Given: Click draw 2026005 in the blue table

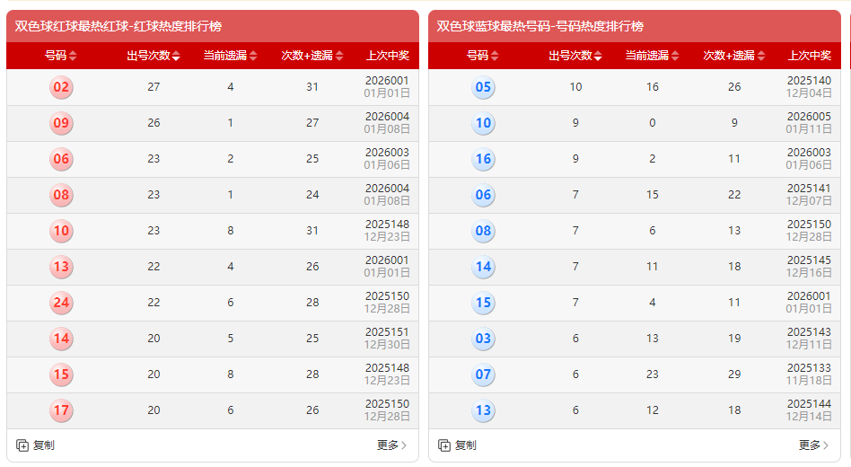Looking at the screenshot, I should 809,117.
